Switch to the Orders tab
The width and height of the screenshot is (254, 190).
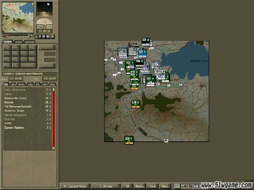tap(8, 42)
